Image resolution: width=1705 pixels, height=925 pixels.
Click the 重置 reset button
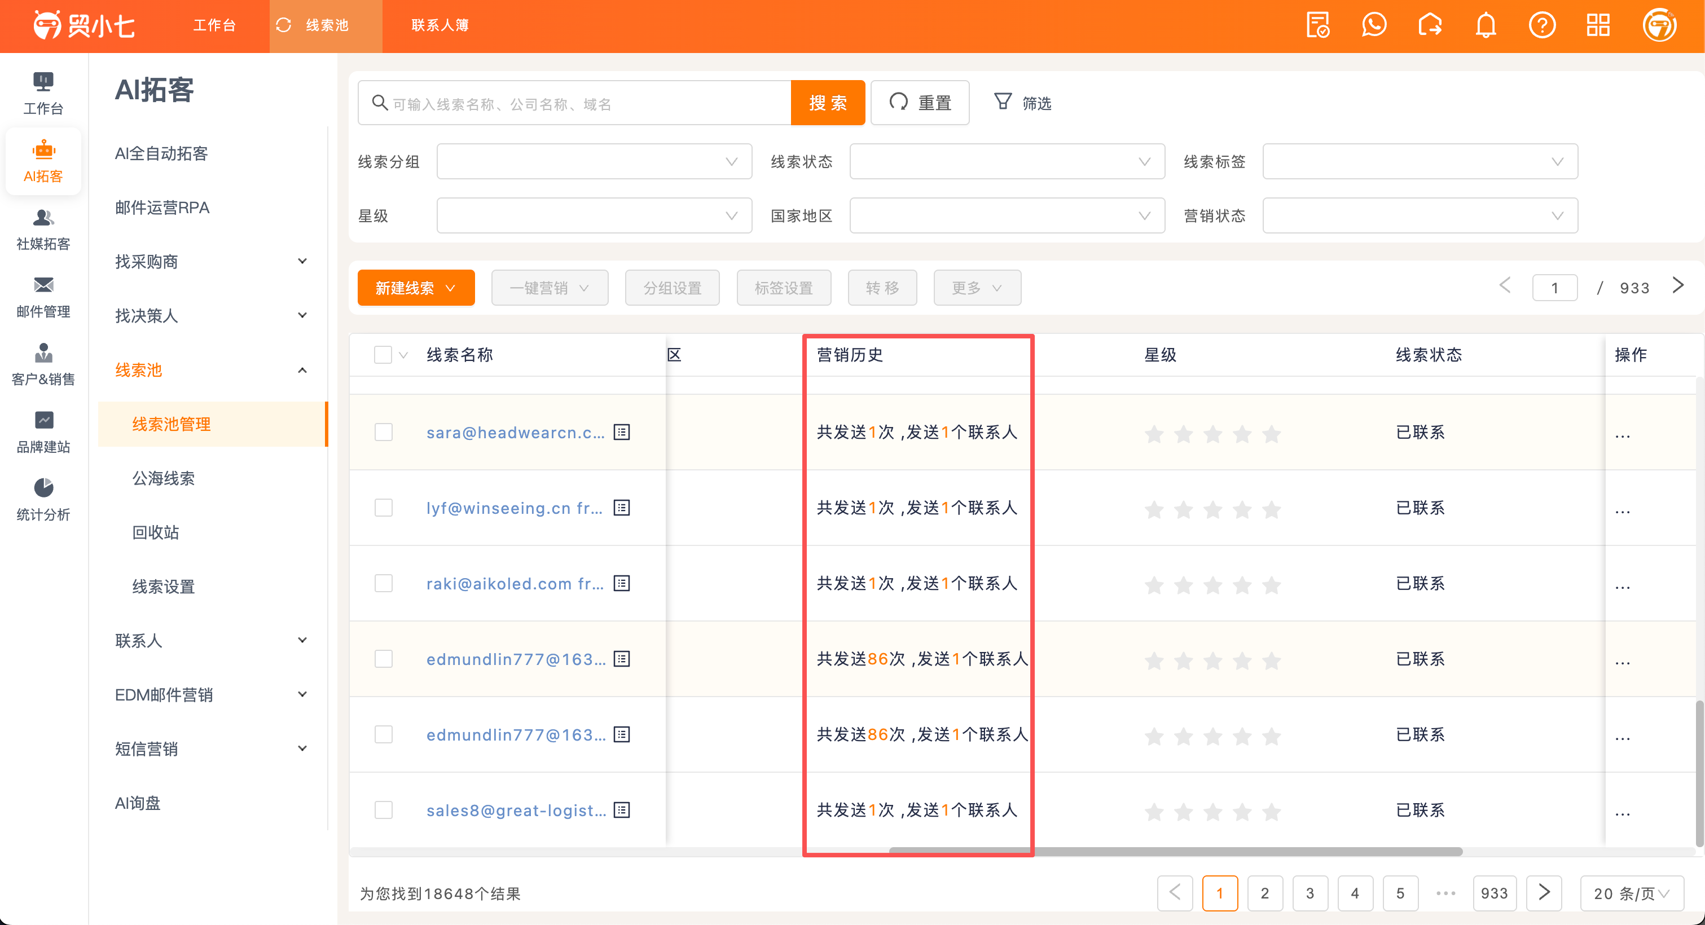pos(919,103)
